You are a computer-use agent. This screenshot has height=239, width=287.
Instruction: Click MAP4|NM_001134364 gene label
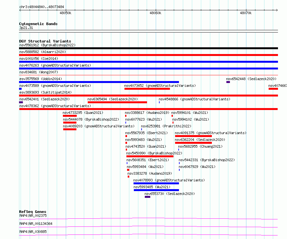pos(36,224)
